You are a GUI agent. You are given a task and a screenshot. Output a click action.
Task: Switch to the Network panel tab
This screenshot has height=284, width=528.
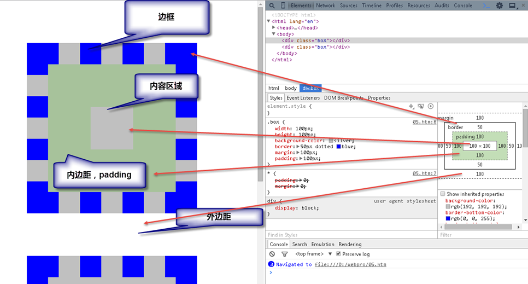[325, 5]
